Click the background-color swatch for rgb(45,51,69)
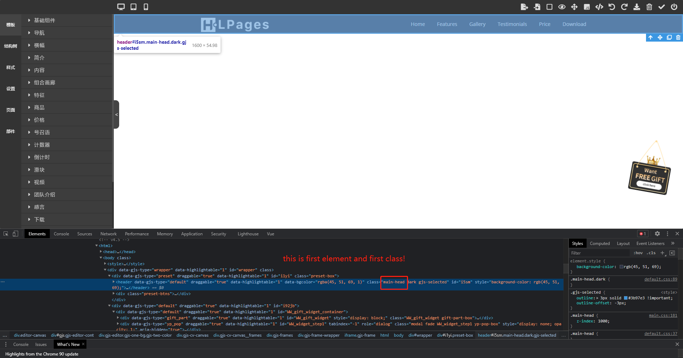This screenshot has width=683, height=358. pyautogui.click(x=621, y=267)
